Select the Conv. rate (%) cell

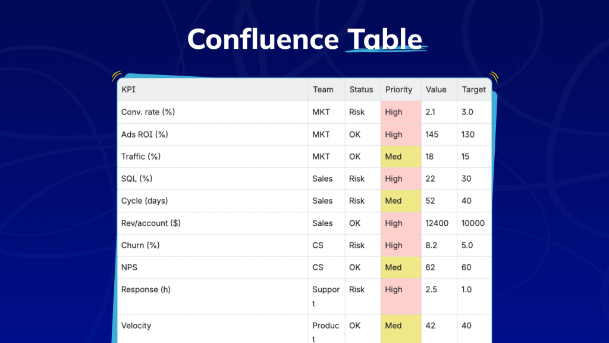(x=146, y=112)
